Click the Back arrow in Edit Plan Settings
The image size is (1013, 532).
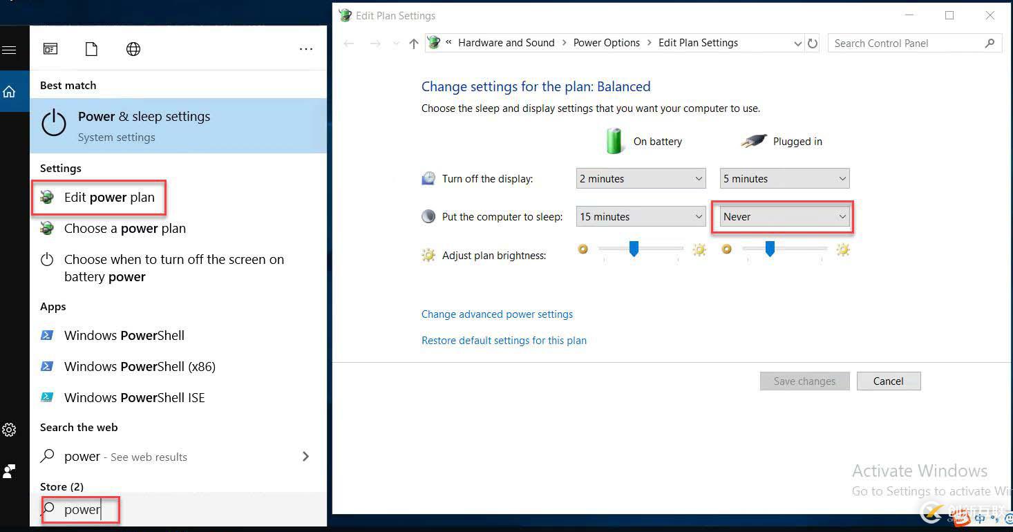click(349, 44)
